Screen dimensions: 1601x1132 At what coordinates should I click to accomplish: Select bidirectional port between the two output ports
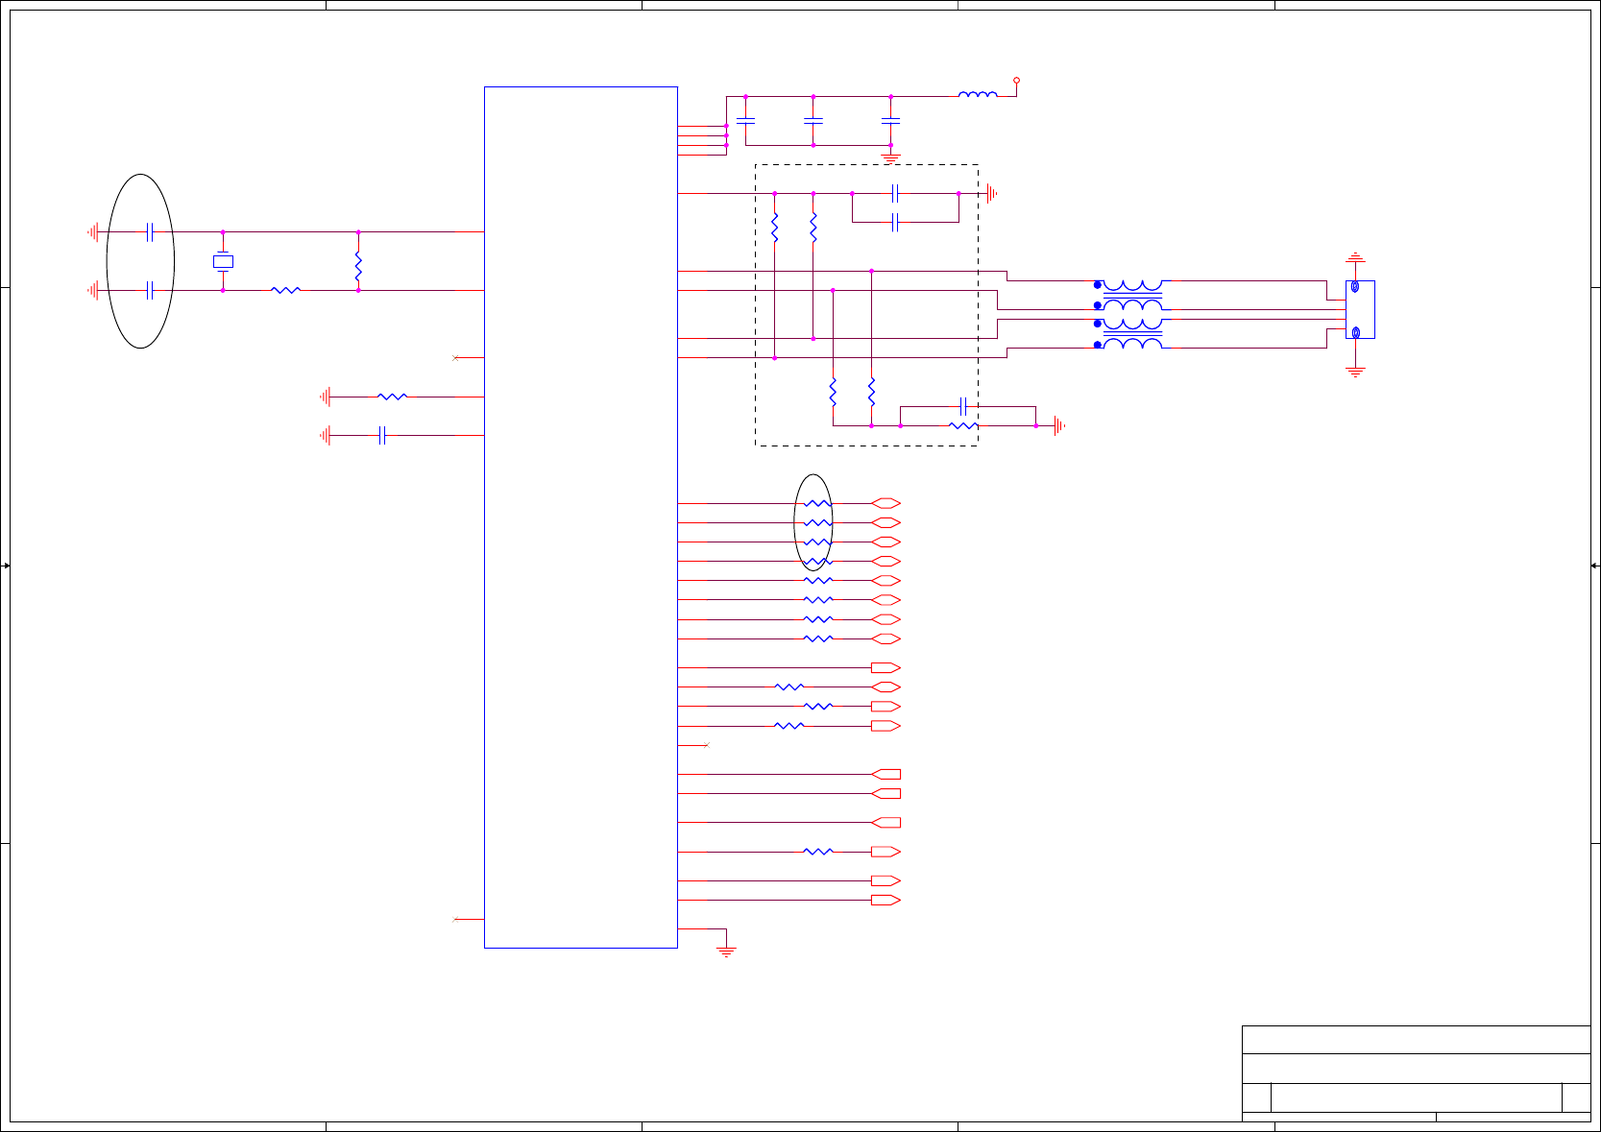pyautogui.click(x=885, y=686)
